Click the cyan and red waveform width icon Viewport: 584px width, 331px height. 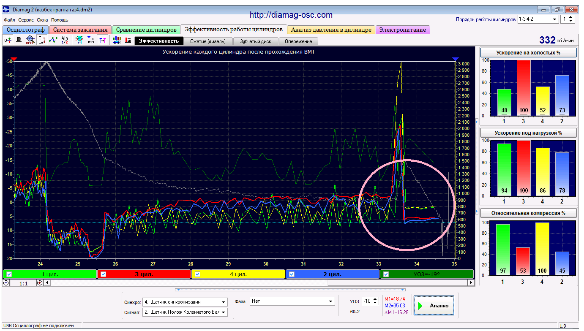tap(79, 40)
